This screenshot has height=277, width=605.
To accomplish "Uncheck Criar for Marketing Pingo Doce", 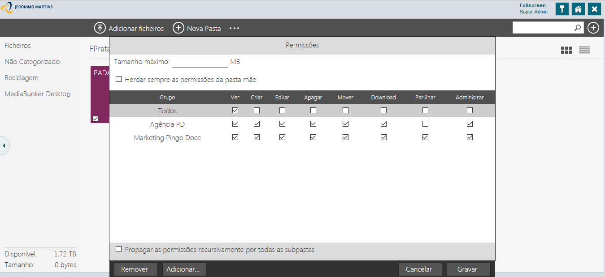I will (x=257, y=137).
